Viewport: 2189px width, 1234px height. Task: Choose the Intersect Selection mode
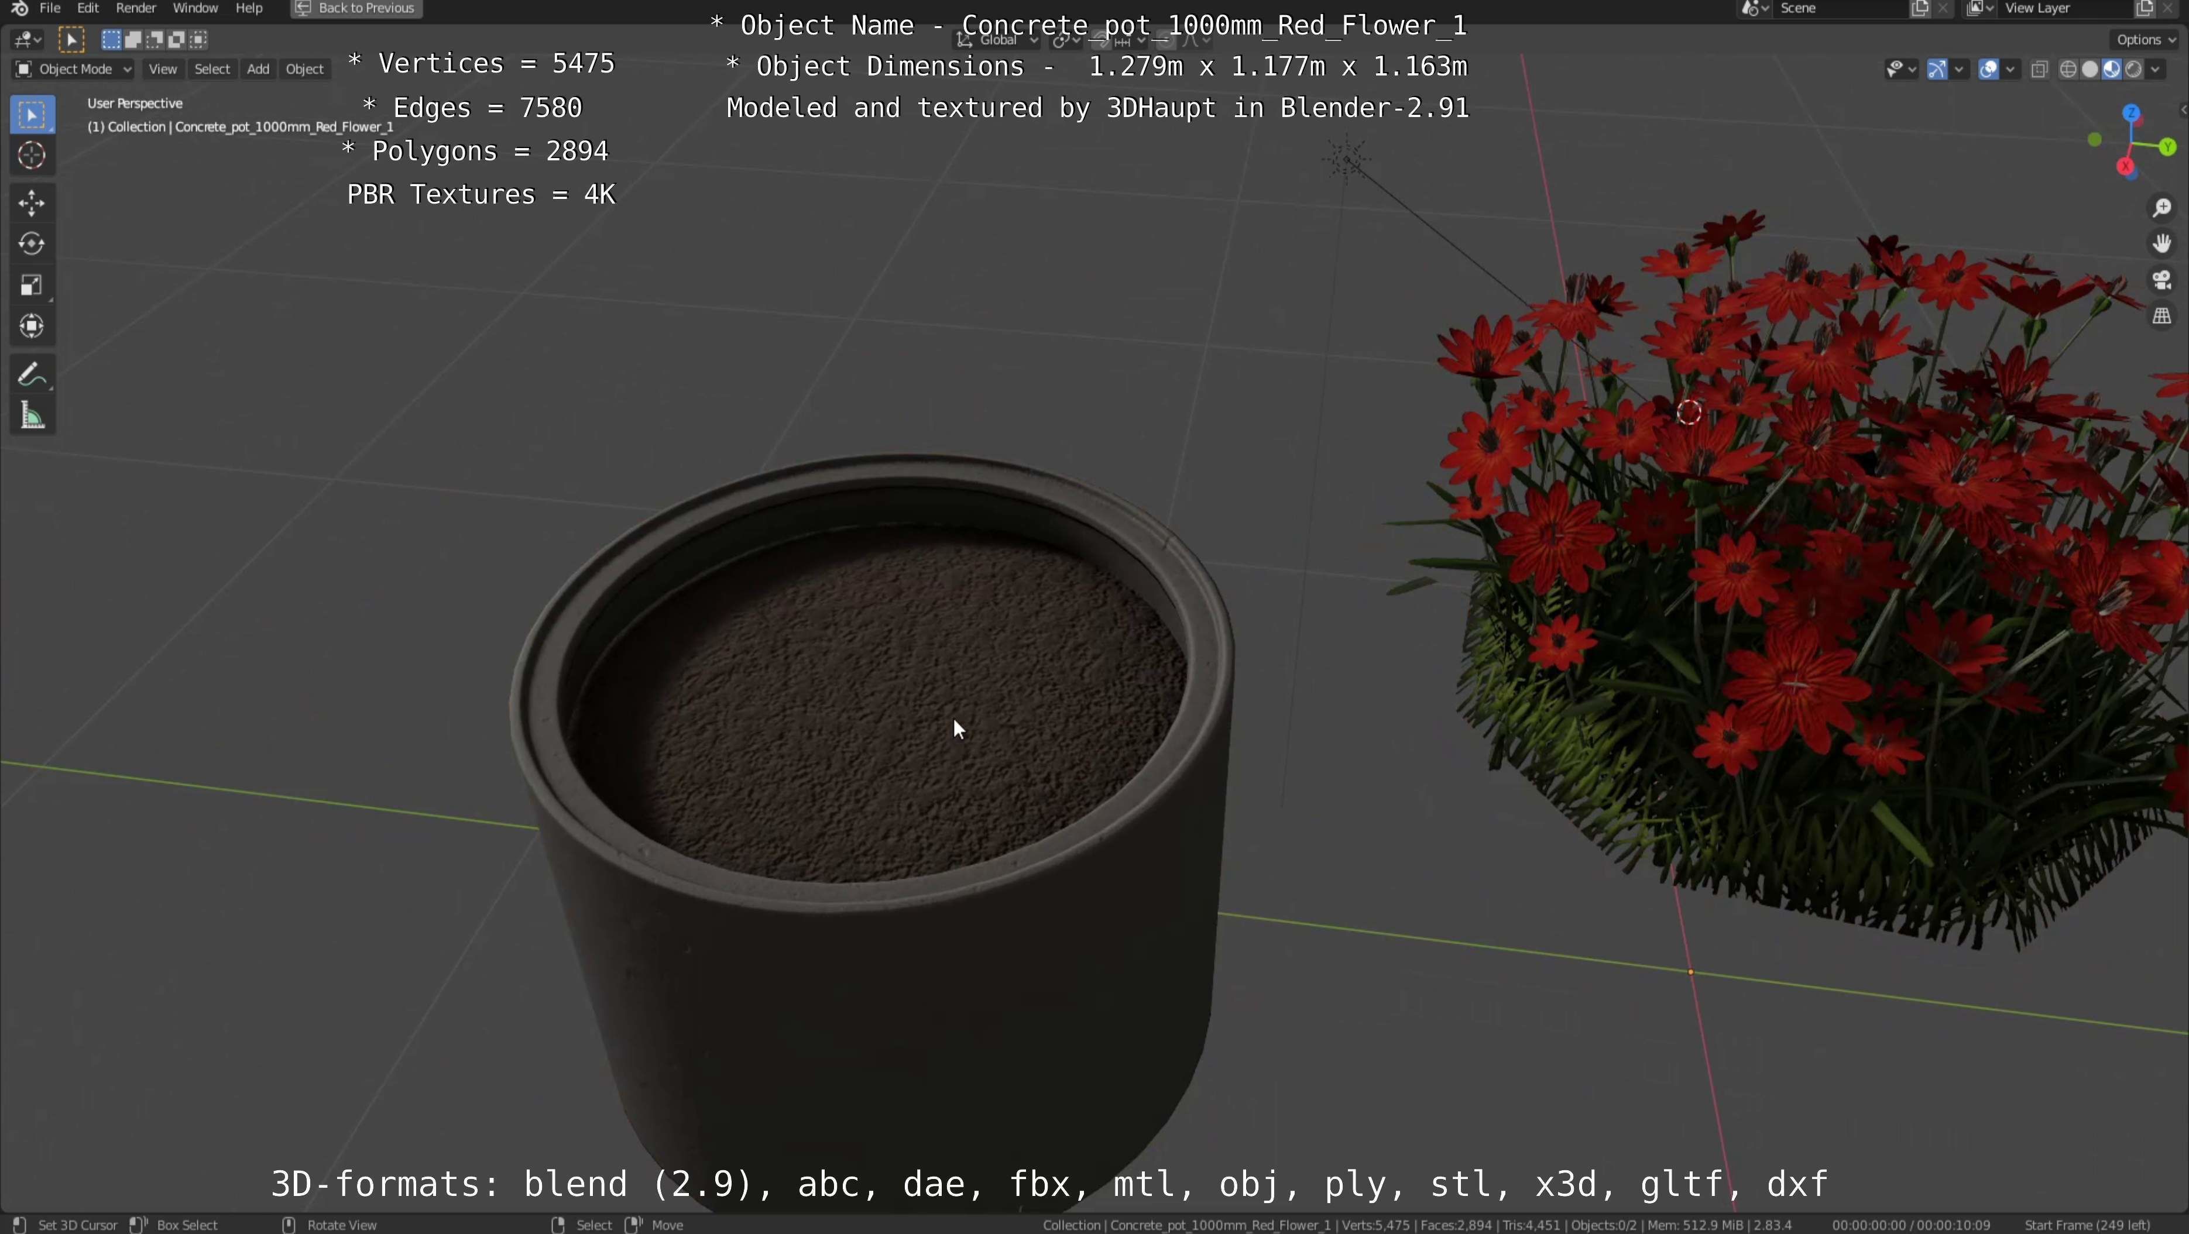[199, 39]
